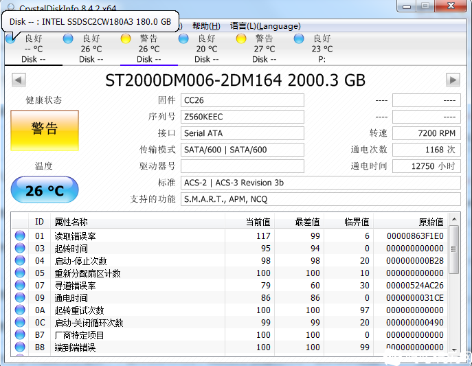Close the CrystalDiskInfo window
The image size is (472, 366).
tap(451, 6)
